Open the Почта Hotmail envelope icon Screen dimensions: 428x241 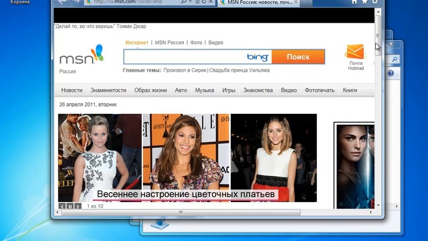pos(355,52)
